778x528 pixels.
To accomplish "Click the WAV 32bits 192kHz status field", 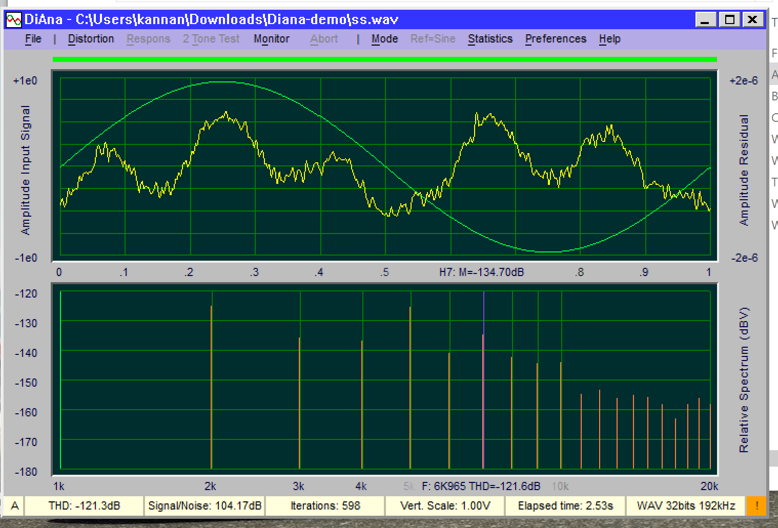I will tap(686, 506).
